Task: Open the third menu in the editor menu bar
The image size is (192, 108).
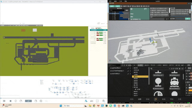Action: pos(120,1)
